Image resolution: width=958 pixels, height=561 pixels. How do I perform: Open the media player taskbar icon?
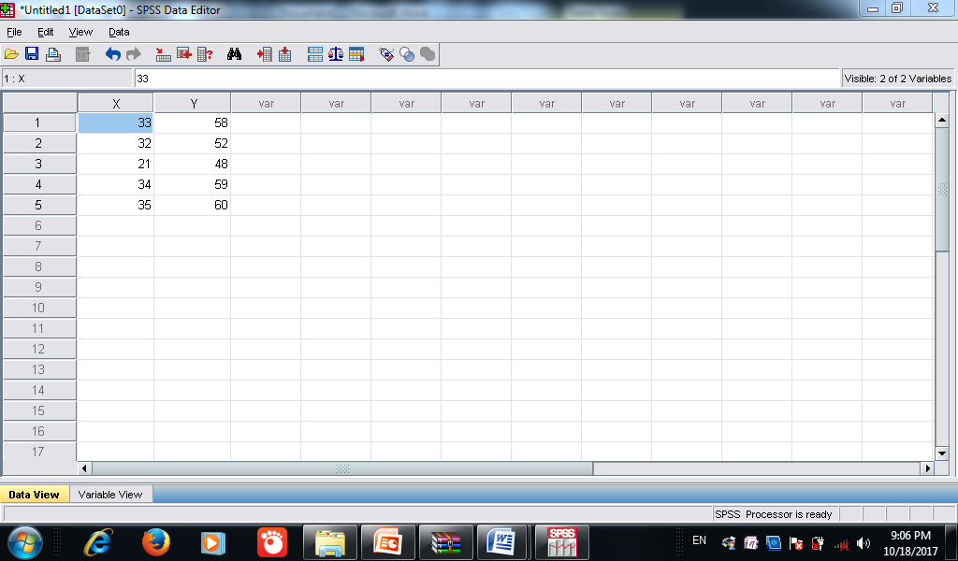click(x=213, y=542)
